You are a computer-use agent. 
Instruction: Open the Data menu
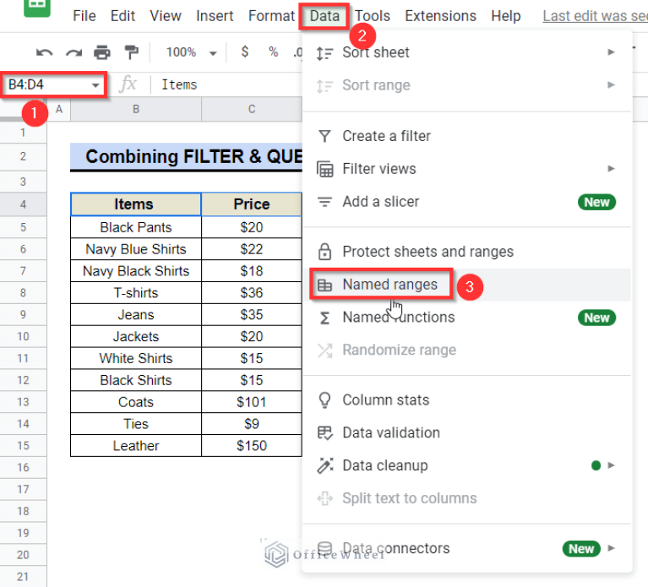tap(324, 16)
